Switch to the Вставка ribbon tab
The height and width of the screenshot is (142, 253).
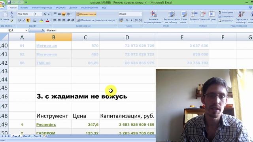click(24, 7)
